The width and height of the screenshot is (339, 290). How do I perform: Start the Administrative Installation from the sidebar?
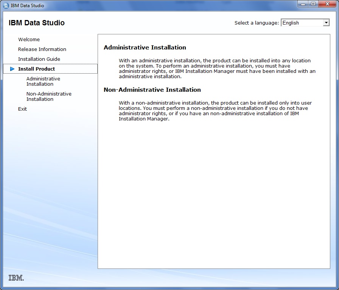point(43,81)
